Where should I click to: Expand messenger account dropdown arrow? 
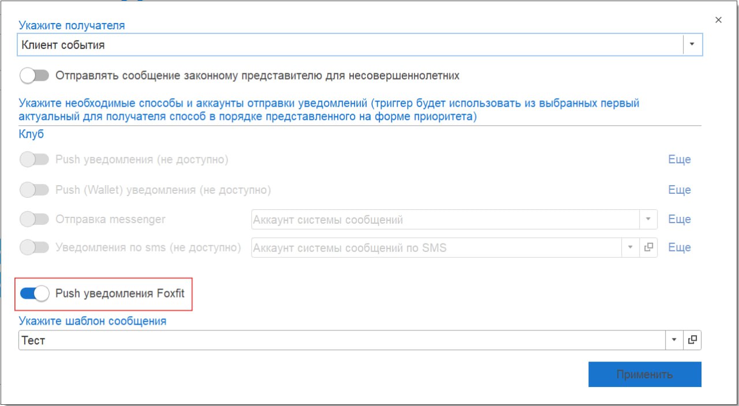click(x=648, y=219)
